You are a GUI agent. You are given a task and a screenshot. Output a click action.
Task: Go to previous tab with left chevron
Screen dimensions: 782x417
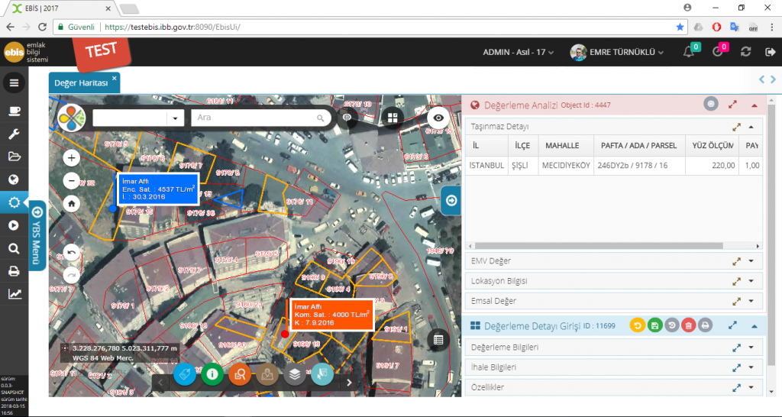tap(761, 79)
